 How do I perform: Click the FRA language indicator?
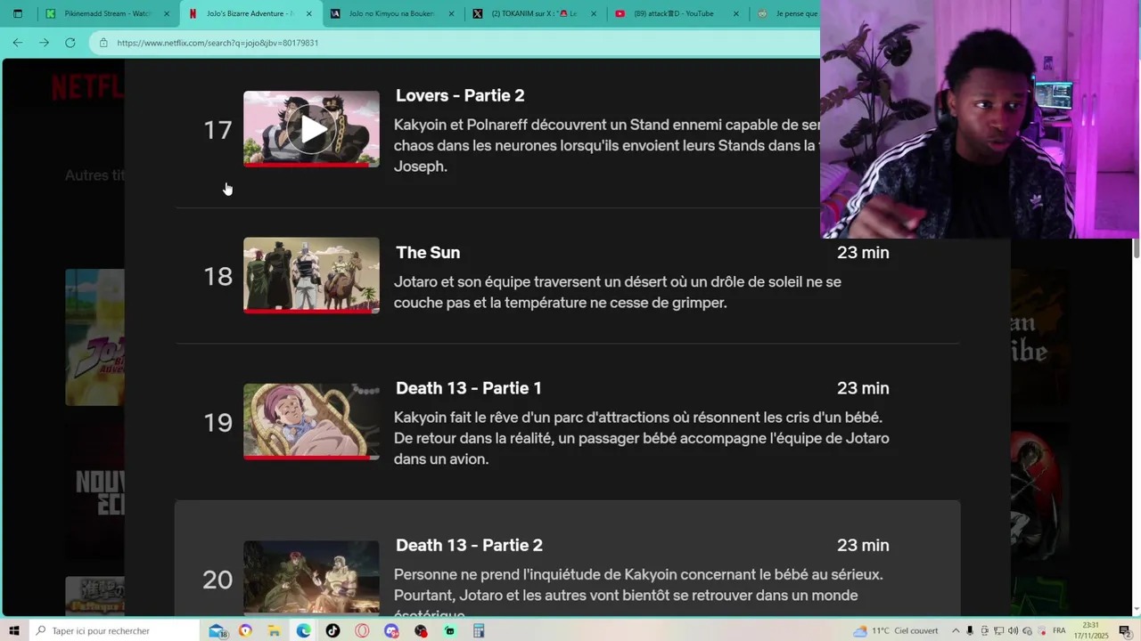pyautogui.click(x=1060, y=630)
